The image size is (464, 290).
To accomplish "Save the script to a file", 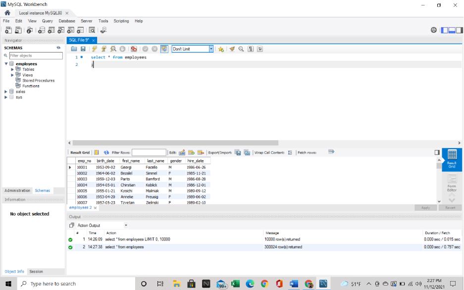I will 83,49.
